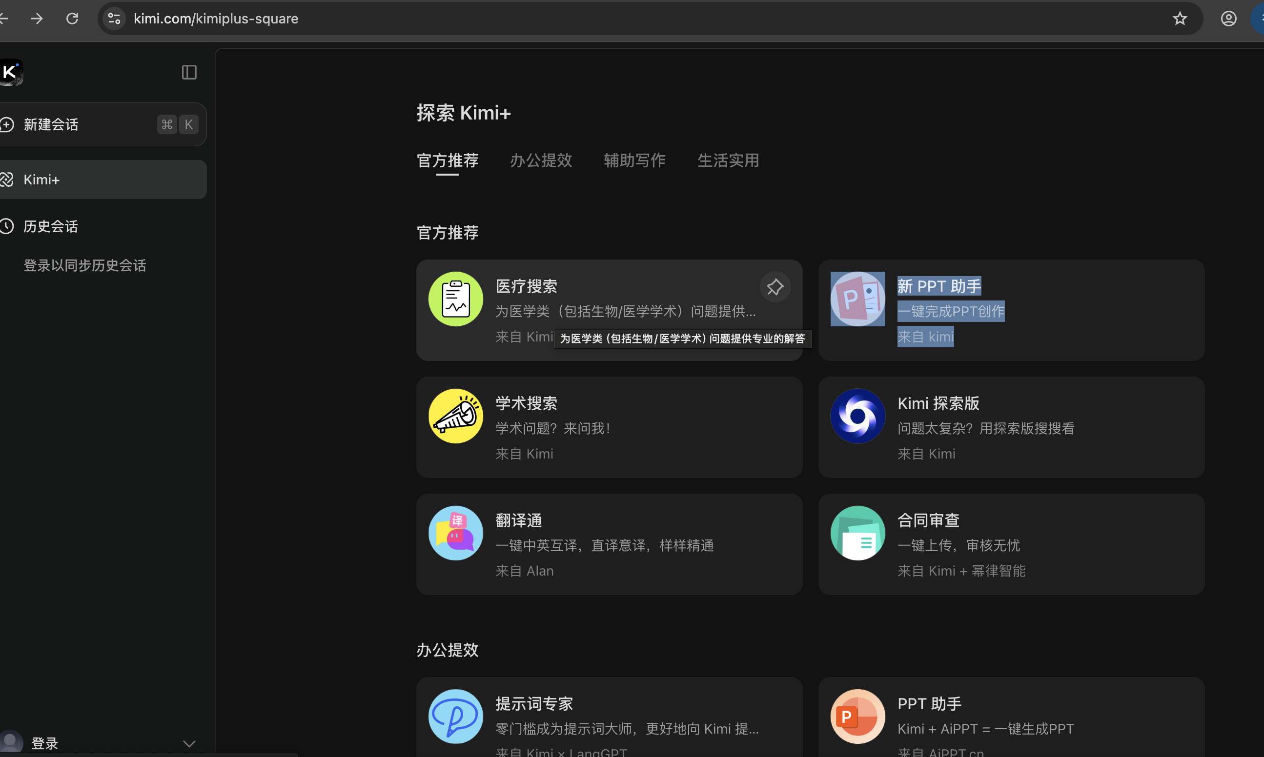Expand the chevron beside 登录
The width and height of the screenshot is (1264, 757).
tap(189, 743)
